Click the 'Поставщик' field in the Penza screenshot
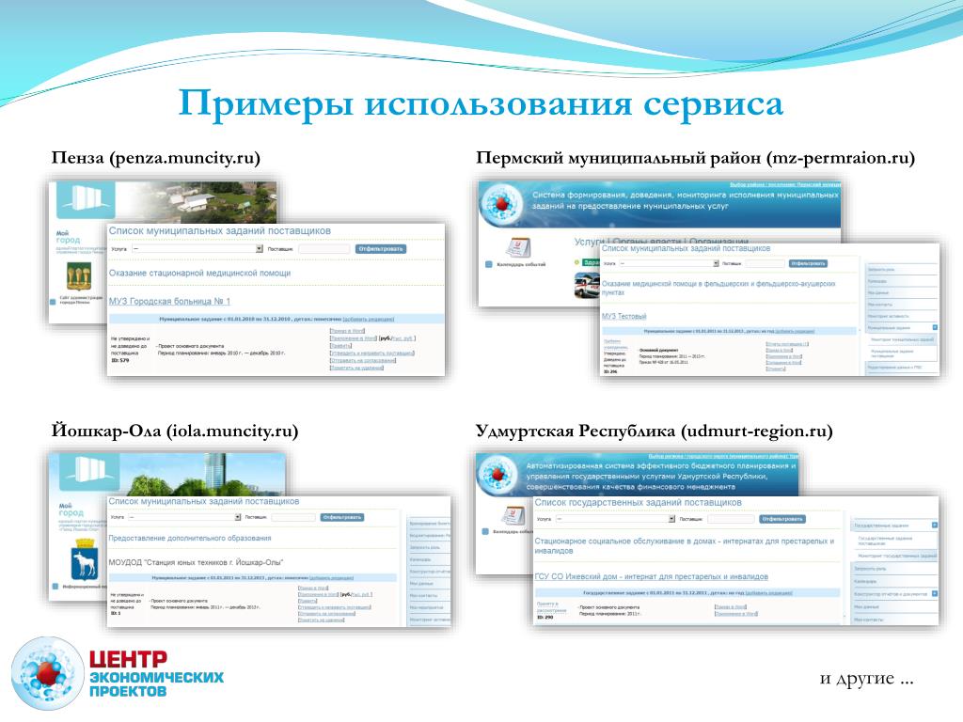 click(x=324, y=248)
